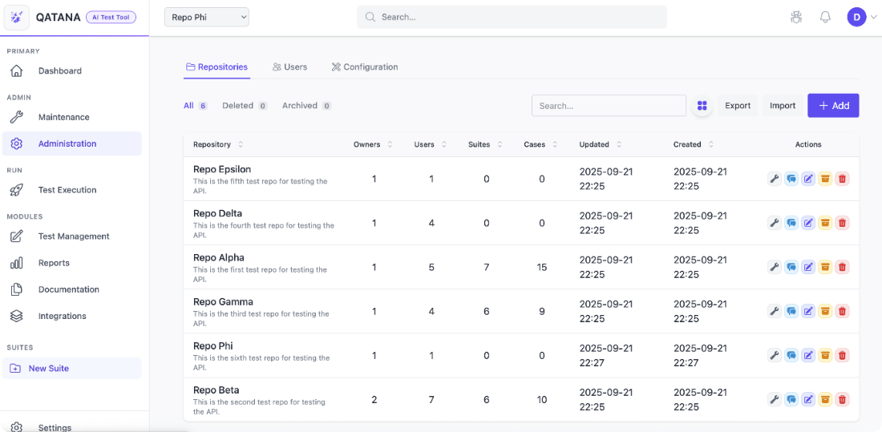The image size is (882, 432).
Task: Toggle the grid view layout button
Action: click(x=702, y=106)
